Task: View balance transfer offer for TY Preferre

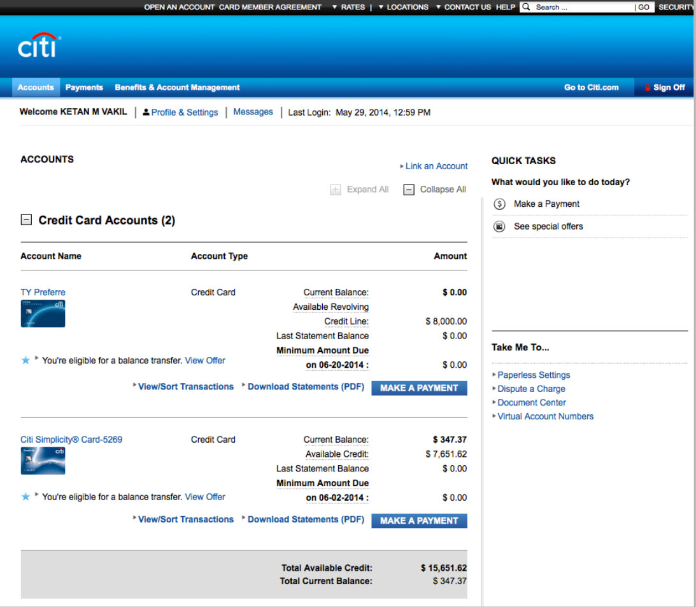Action: (x=205, y=361)
